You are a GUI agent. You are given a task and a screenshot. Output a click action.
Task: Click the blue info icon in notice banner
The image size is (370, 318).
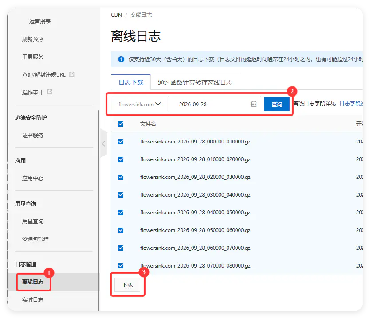121,59
